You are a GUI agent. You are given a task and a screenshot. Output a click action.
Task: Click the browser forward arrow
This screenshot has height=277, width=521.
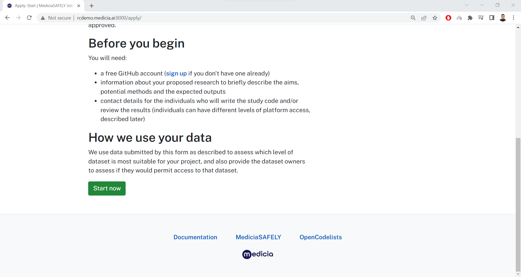pos(18,18)
